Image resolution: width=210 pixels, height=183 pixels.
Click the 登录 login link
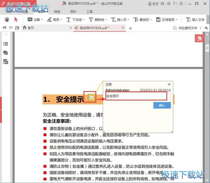coord(153,4)
